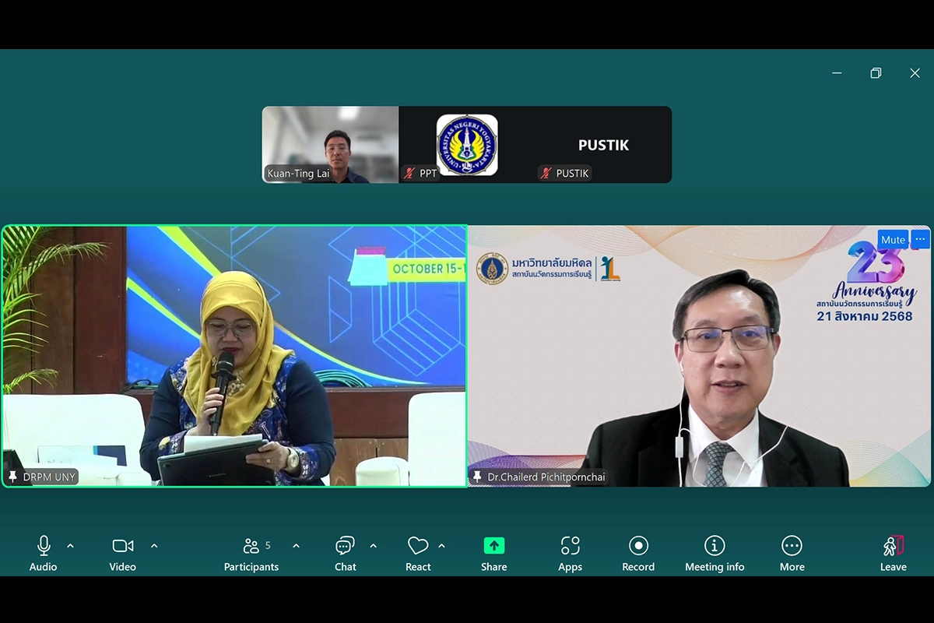Toggle microphone with the Audio button
Image resolution: width=934 pixels, height=623 pixels.
[x=44, y=546]
